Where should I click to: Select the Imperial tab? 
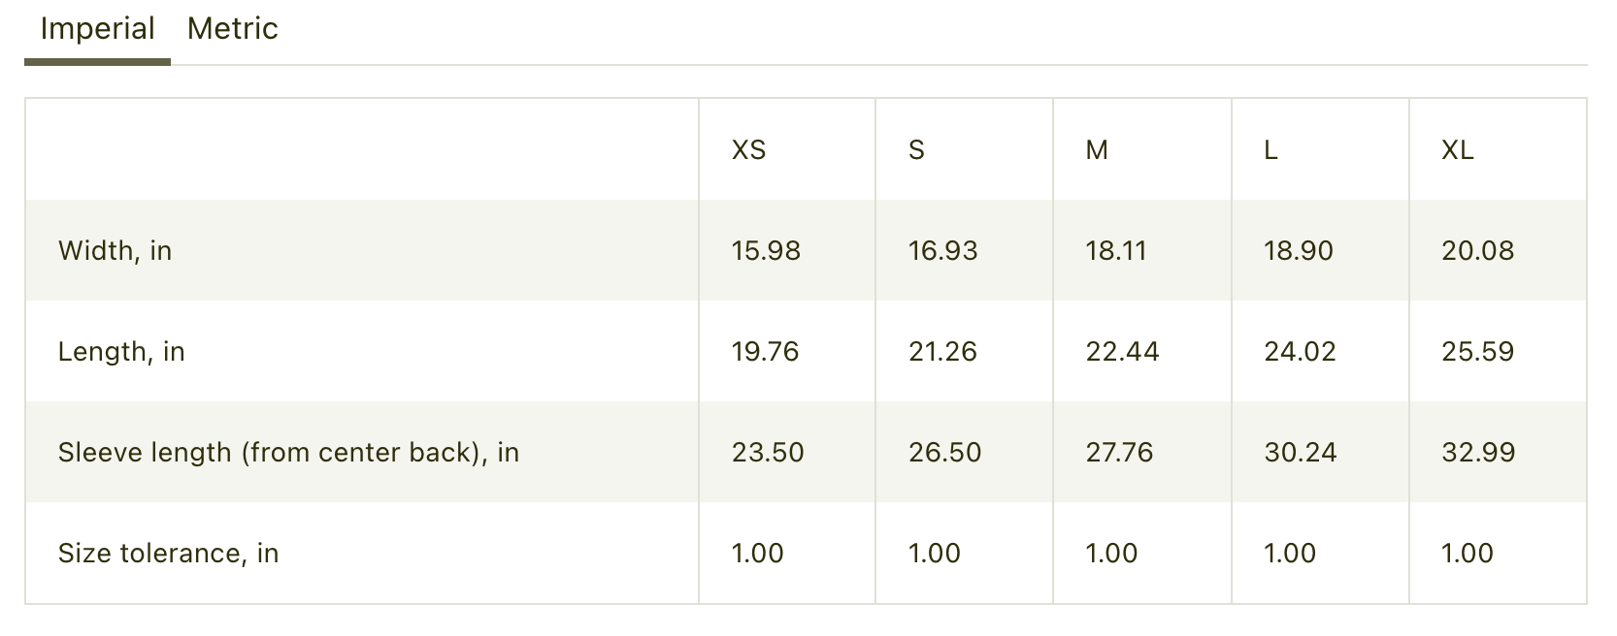[97, 29]
